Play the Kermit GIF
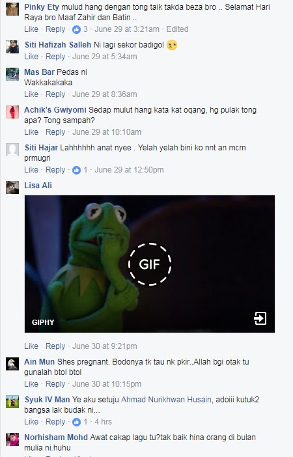The height and width of the screenshot is (457, 293). pyautogui.click(x=150, y=264)
